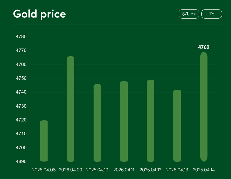
Task: Click the bar above 2025.04.10
Action: [x=97, y=123]
